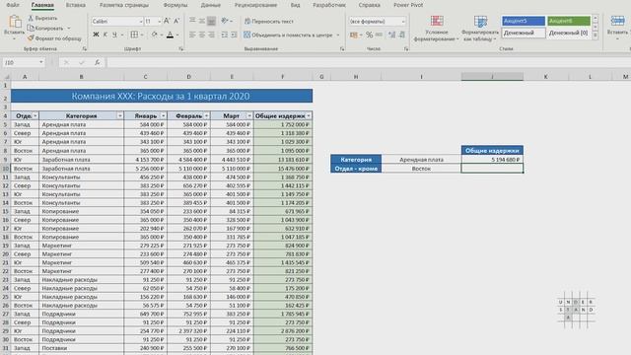Toggle center horizontal alignment
This screenshot has width=631, height=355.
pyautogui.click(x=201, y=35)
